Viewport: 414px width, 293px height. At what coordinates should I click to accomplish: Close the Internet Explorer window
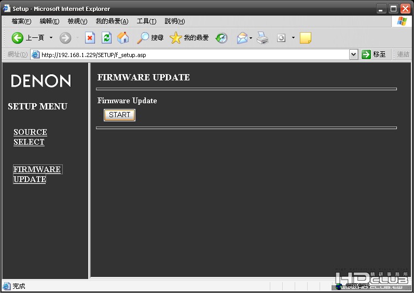tap(405, 9)
